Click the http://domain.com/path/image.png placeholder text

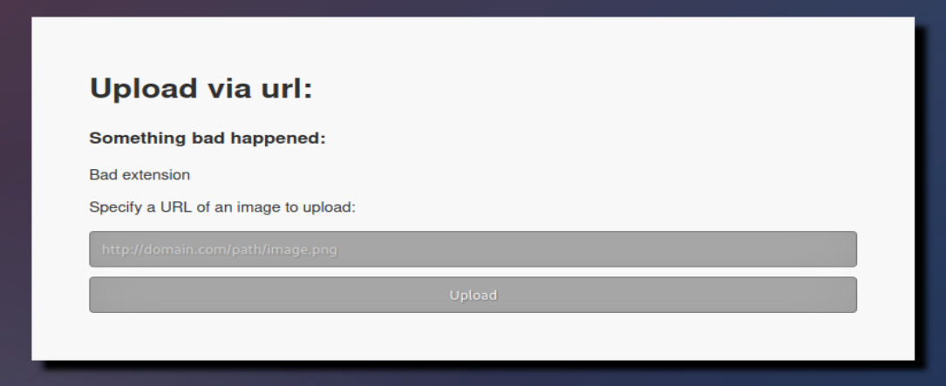(x=220, y=250)
